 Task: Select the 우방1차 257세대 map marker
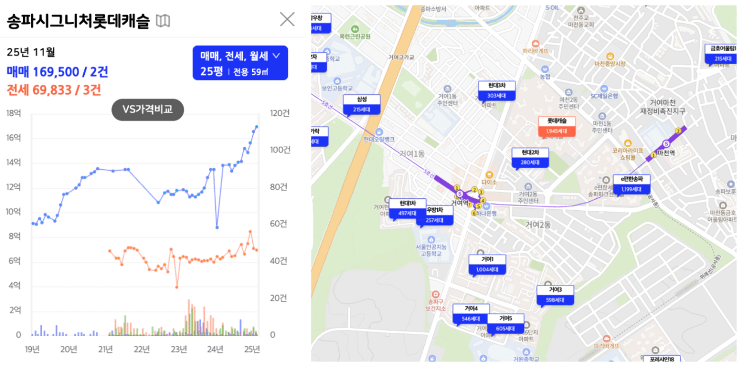click(435, 215)
